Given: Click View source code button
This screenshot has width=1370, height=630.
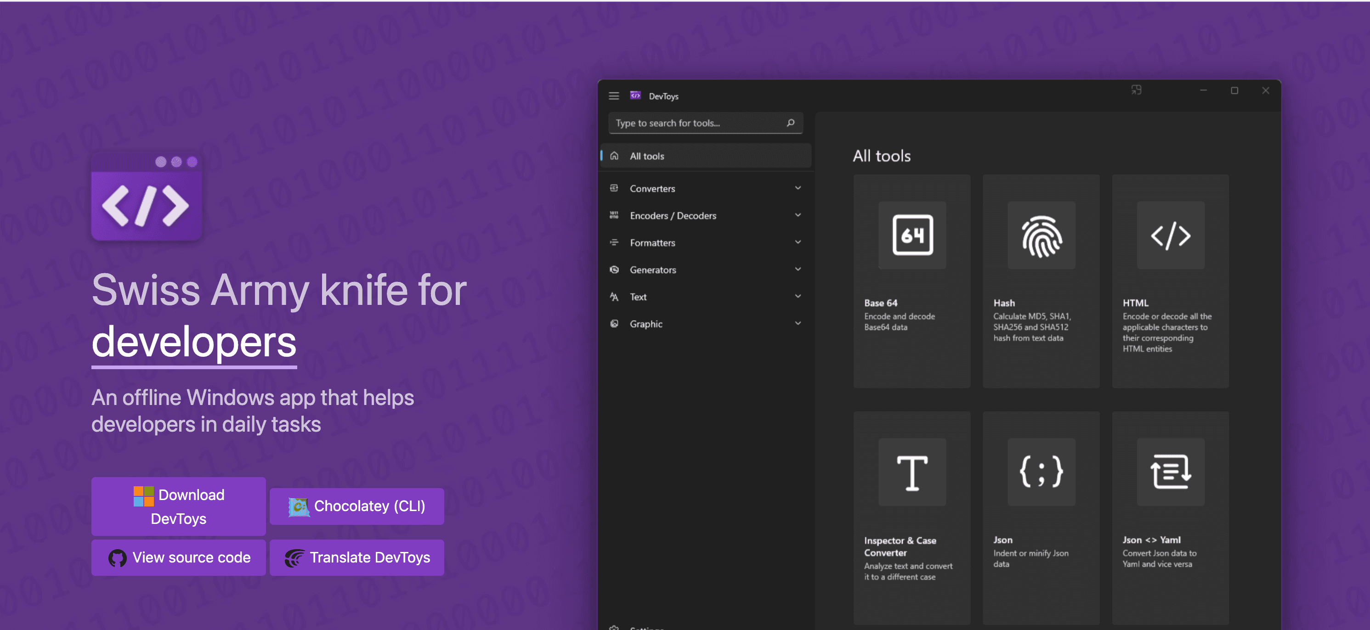Looking at the screenshot, I should [x=179, y=557].
